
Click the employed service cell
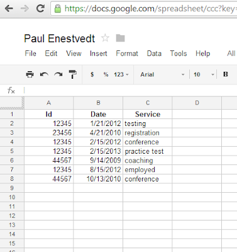(148, 169)
